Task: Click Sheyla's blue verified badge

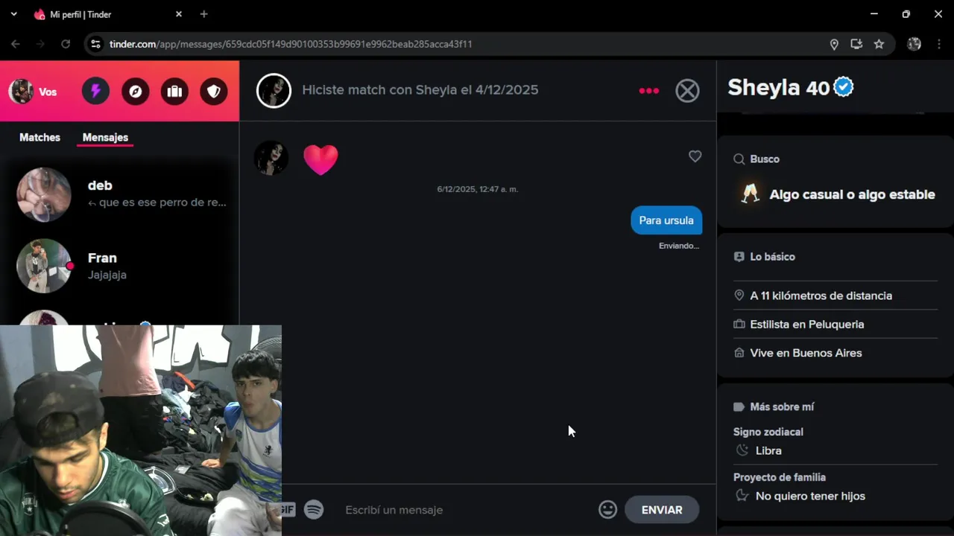Action: click(844, 87)
